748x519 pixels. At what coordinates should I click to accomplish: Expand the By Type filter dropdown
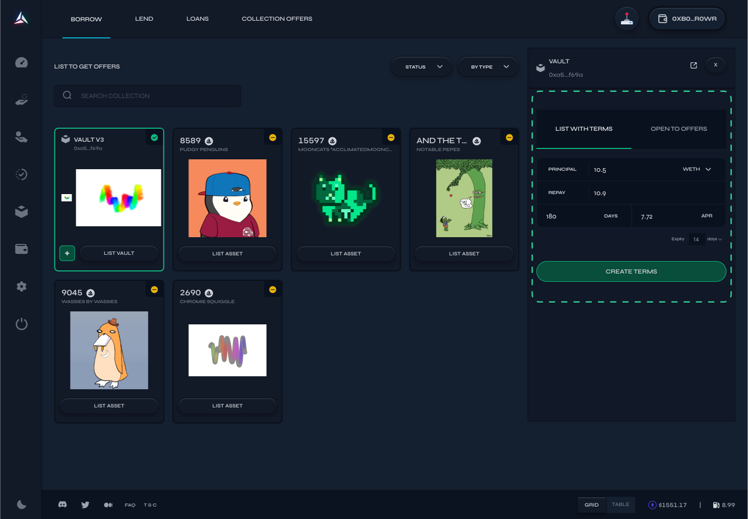pyautogui.click(x=488, y=67)
